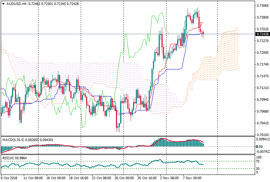Click the RSI 70 level label

[x=258, y=161]
